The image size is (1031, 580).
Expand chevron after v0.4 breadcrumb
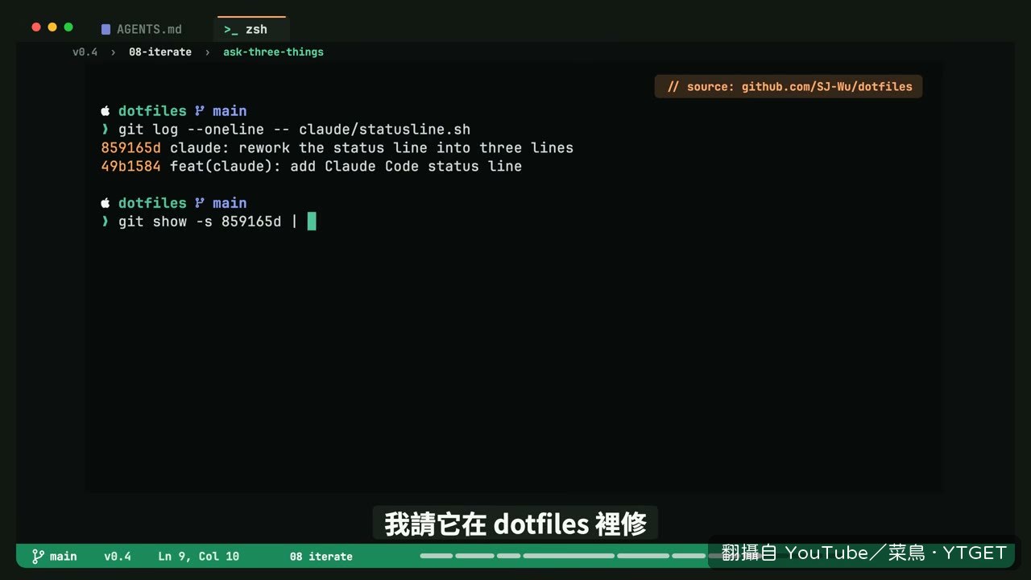(114, 52)
